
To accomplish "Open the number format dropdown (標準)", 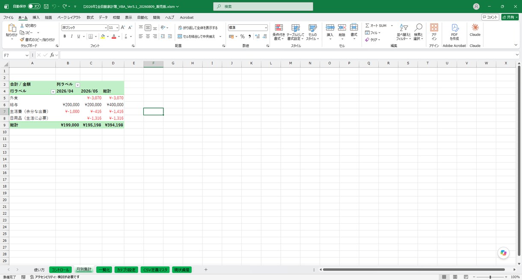I will coord(266,28).
